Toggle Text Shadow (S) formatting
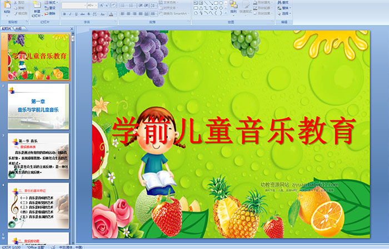This screenshot has width=389, height=249. click(x=88, y=14)
